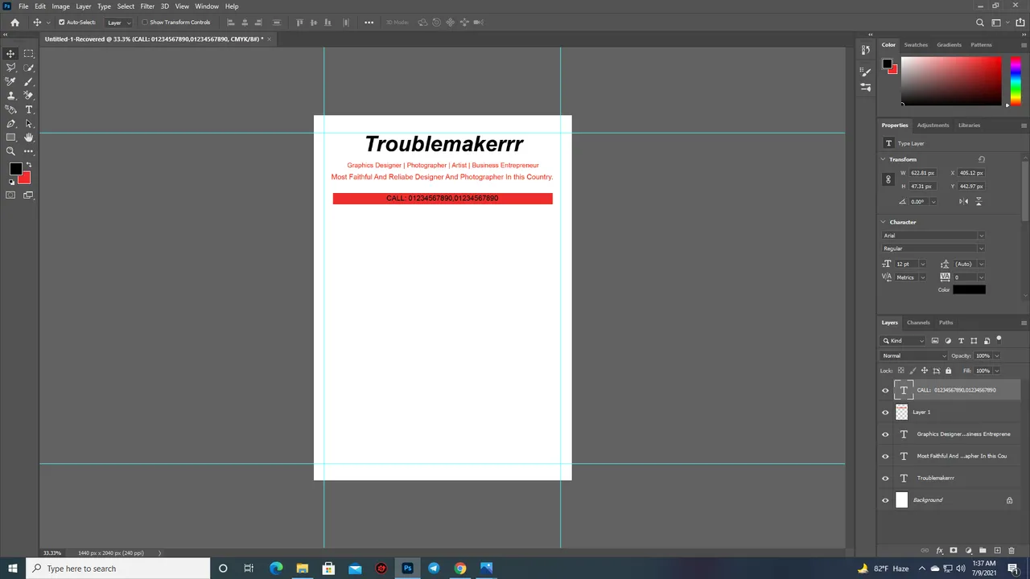This screenshot has width=1030, height=579.
Task: Add layer mask from Layers panel bottom
Action: pos(954,551)
